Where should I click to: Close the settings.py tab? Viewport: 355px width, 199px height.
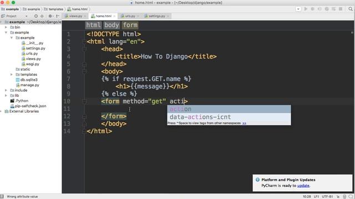(168, 16)
